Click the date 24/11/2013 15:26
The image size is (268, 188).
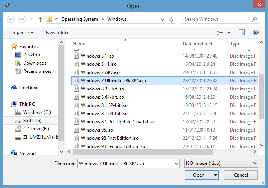click(x=200, y=114)
